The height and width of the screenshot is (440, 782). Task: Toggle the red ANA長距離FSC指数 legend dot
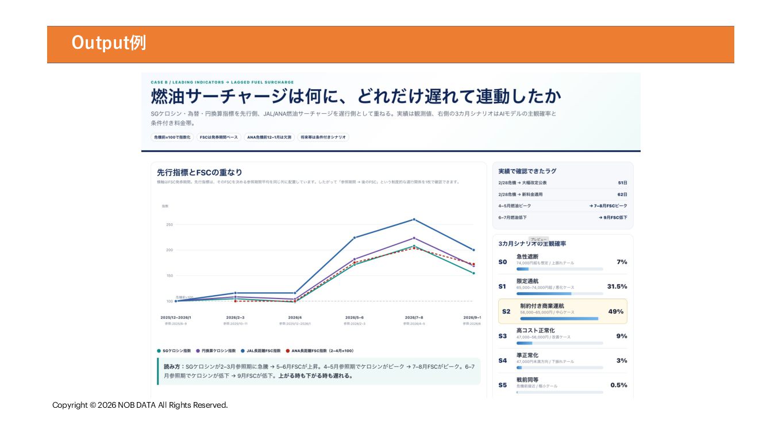[288, 350]
